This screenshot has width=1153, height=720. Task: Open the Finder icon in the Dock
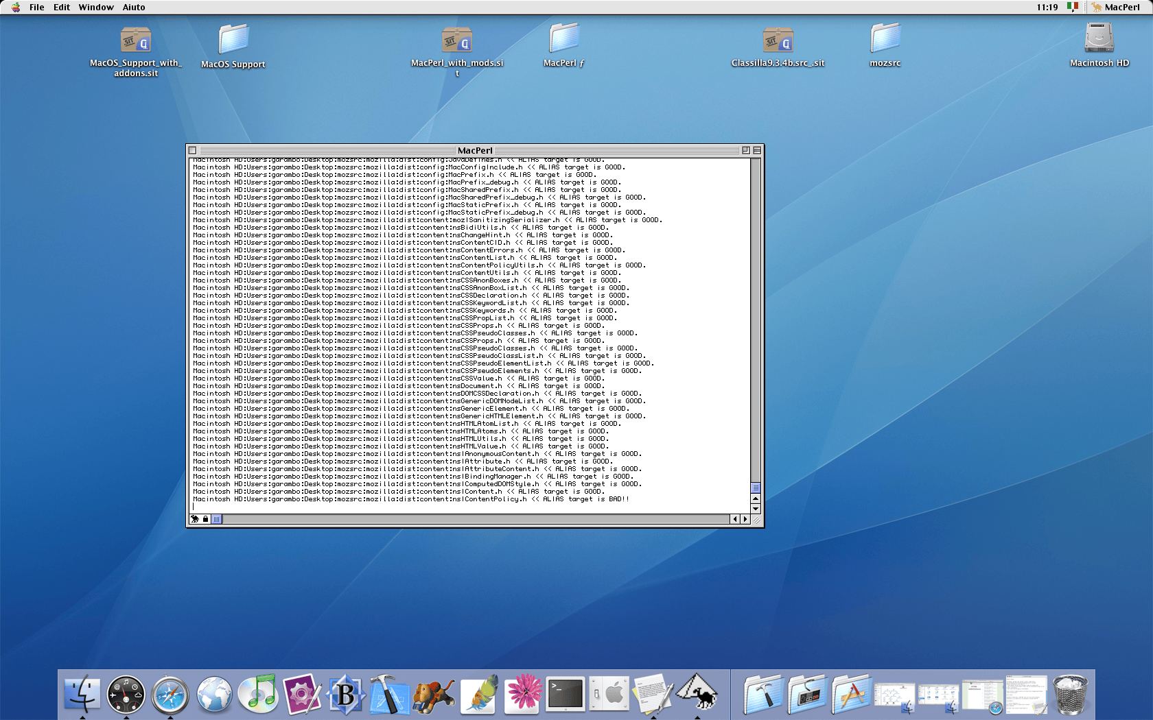coord(82,694)
